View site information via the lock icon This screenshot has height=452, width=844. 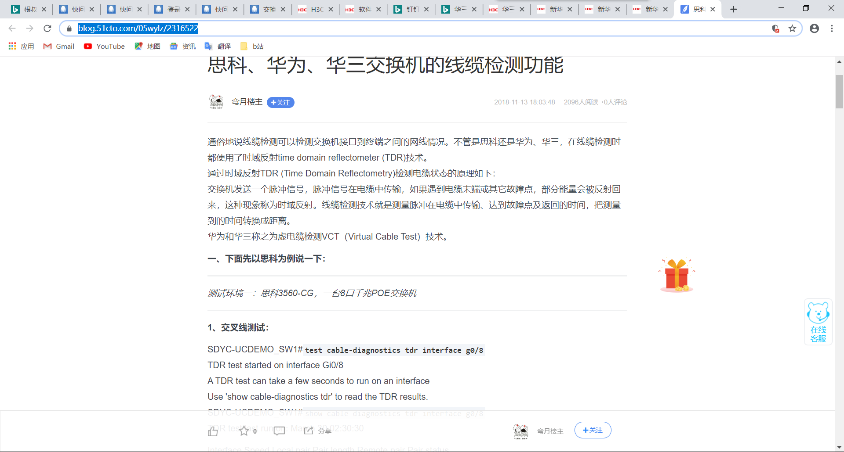click(x=69, y=29)
